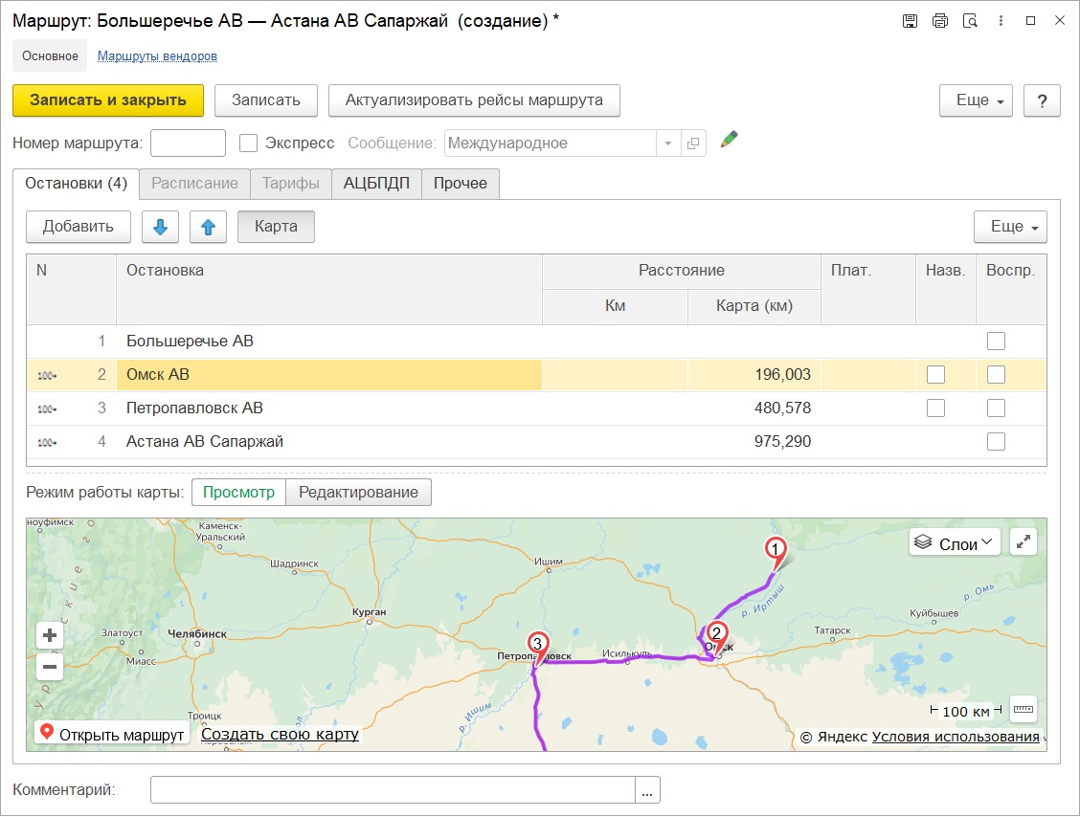
Task: Toggle Воспр. checkbox for Омск АВ
Action: pos(996,374)
